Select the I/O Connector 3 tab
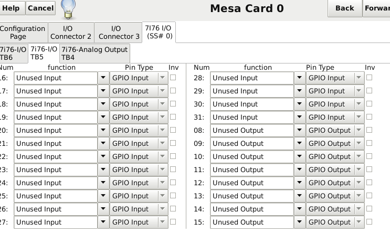 click(x=118, y=33)
